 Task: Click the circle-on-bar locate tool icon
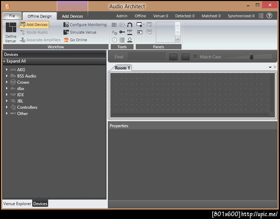pyautogui.click(x=130, y=40)
